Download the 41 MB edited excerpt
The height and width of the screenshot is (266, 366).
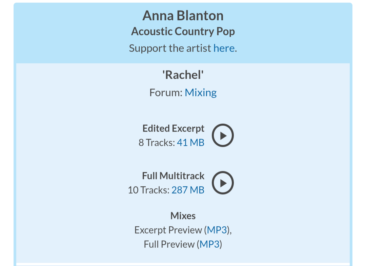pyautogui.click(x=190, y=143)
